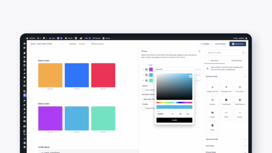
Task: Add a Number field
Action: (x=212, y=102)
